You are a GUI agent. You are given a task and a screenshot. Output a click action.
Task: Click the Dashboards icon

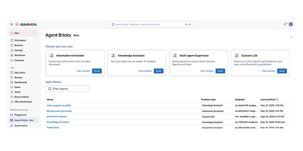pos(12,82)
